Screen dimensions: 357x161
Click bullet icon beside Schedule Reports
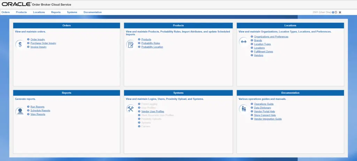pos(28,110)
